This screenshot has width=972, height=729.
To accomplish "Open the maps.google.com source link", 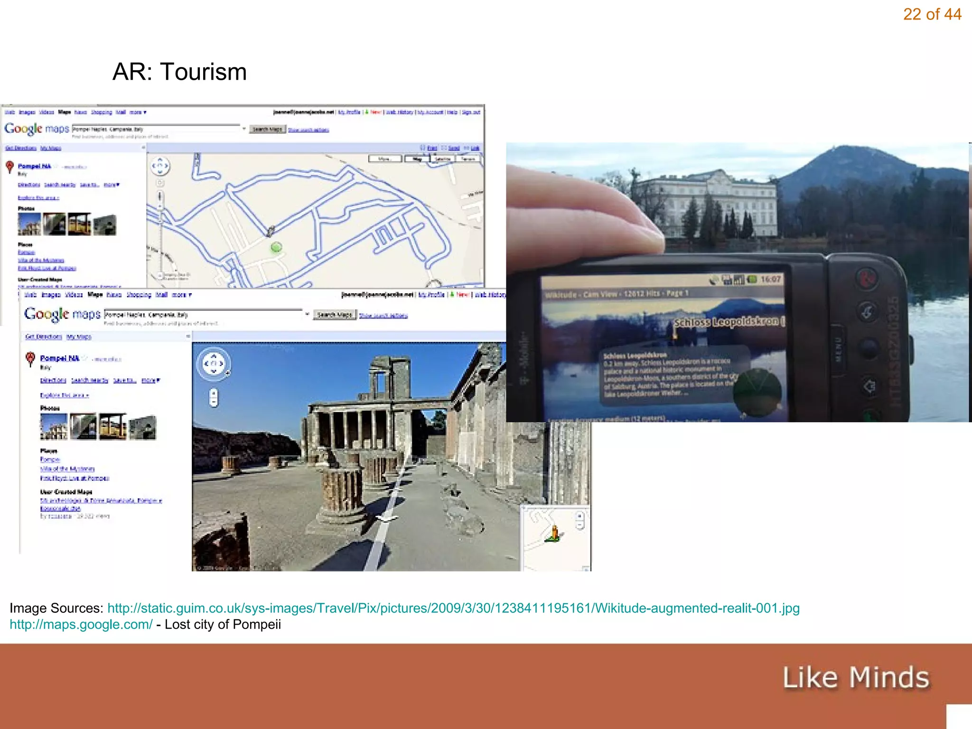I will [x=81, y=624].
